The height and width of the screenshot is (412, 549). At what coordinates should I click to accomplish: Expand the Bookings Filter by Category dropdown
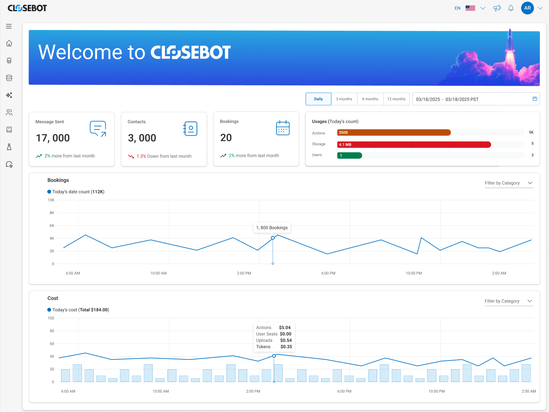click(x=509, y=183)
